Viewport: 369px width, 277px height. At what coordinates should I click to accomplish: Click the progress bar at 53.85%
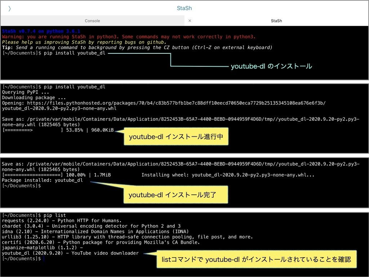point(33,130)
